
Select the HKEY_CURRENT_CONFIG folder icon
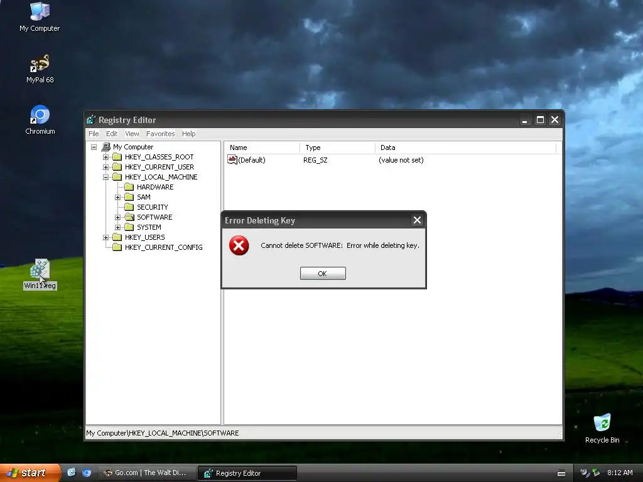(117, 247)
